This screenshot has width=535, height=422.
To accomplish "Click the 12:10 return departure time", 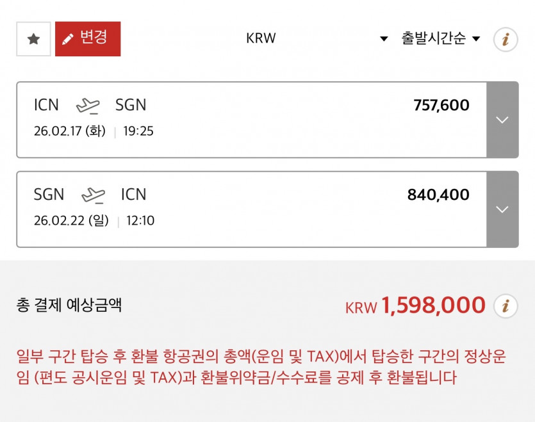I will pos(140,221).
